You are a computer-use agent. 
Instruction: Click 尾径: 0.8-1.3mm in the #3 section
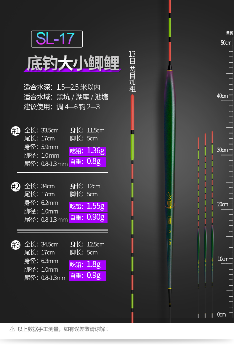click(45, 278)
